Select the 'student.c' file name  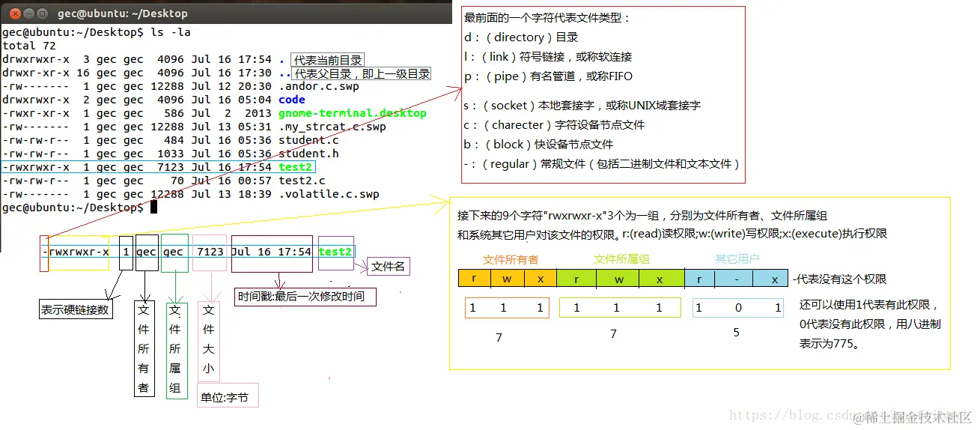[308, 140]
